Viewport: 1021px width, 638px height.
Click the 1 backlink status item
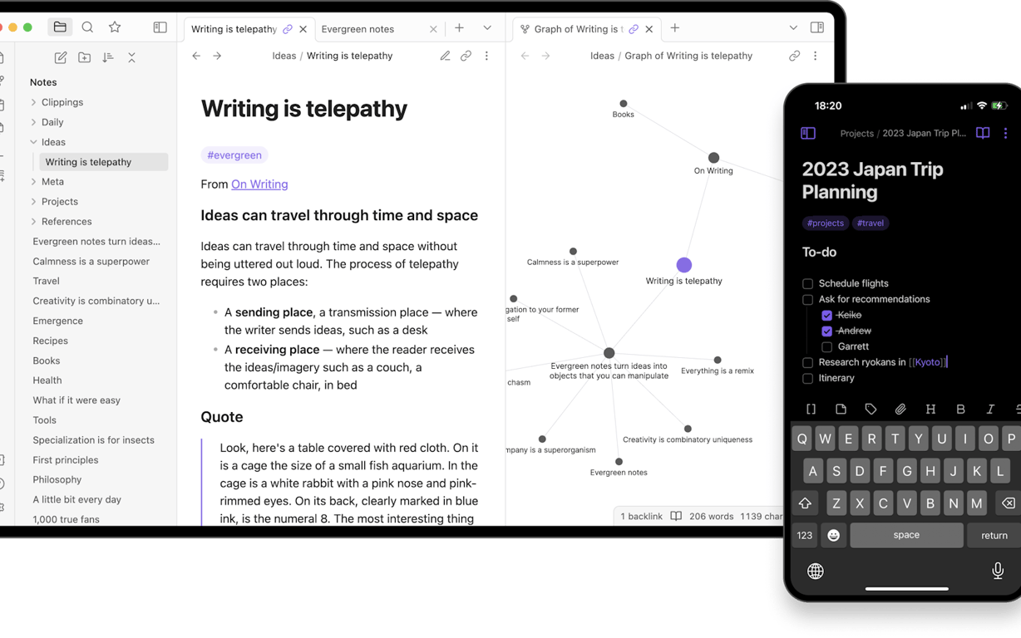(x=641, y=516)
